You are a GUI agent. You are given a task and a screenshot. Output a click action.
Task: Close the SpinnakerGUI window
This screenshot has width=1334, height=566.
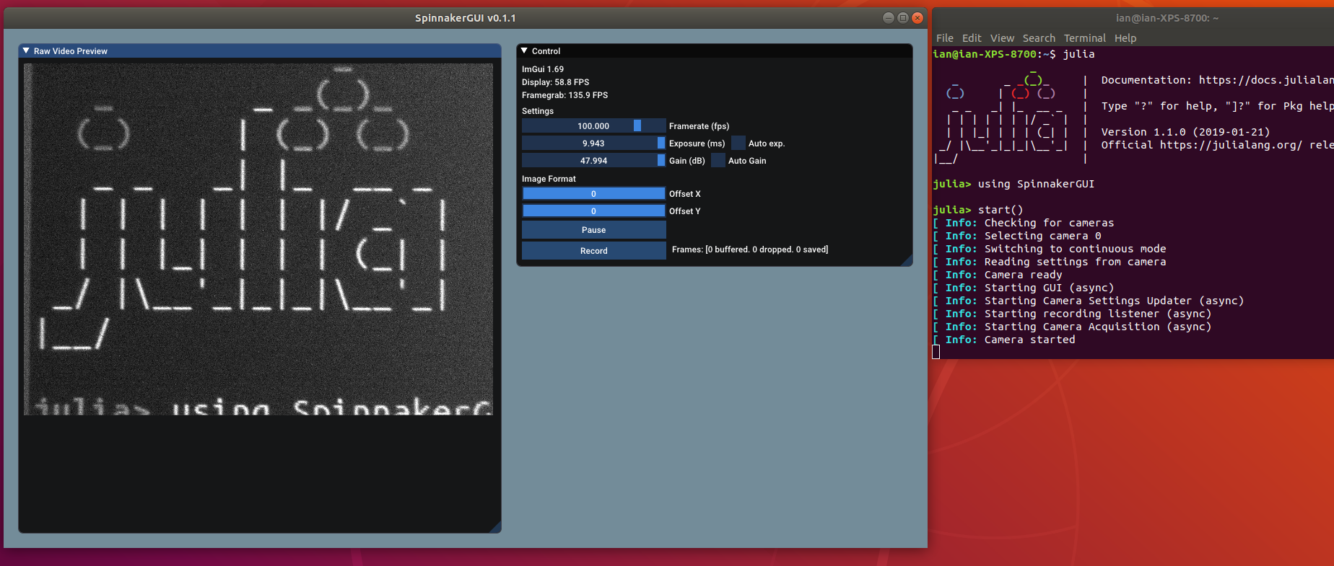(x=917, y=18)
